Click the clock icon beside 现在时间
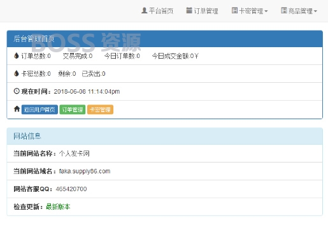 [17, 91]
